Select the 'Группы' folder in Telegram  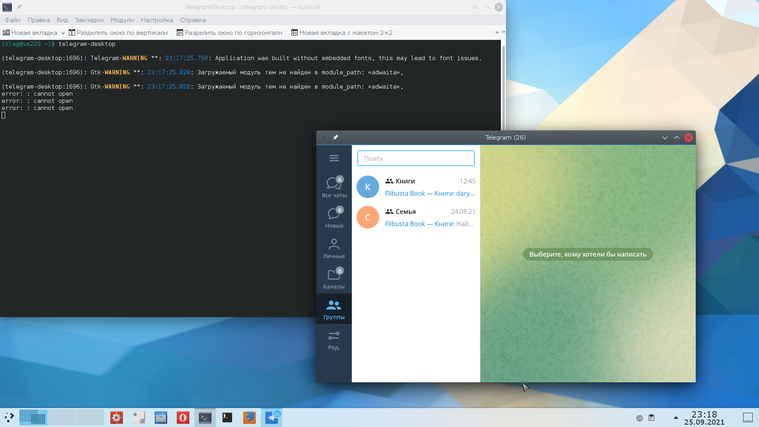[334, 308]
